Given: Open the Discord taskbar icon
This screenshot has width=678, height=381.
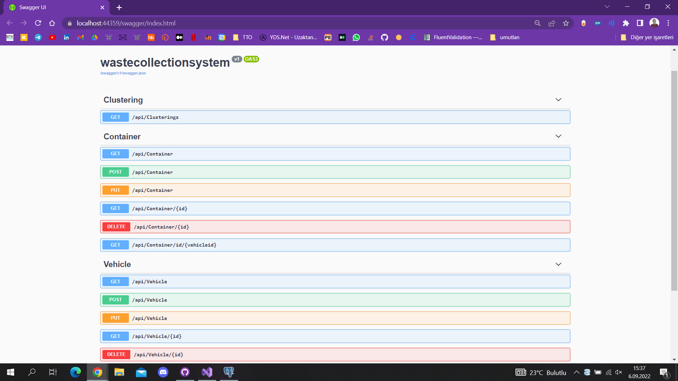Looking at the screenshot, I should click(163, 372).
